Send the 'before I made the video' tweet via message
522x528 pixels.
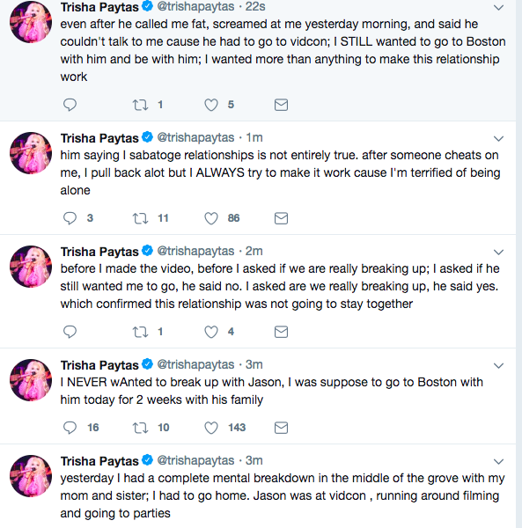click(281, 332)
